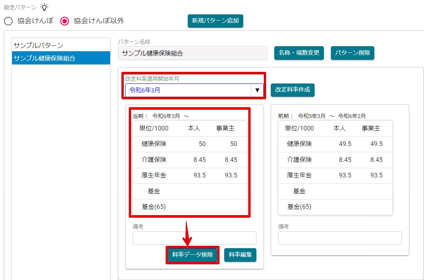
Task: Click the 料率編集 button
Action: [x=240, y=255]
